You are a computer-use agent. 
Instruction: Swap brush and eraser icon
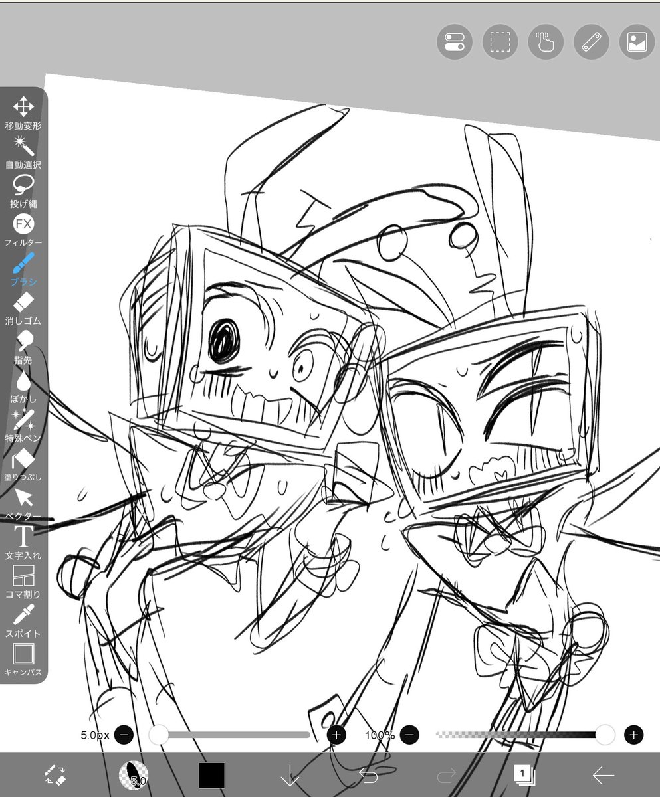click(55, 774)
